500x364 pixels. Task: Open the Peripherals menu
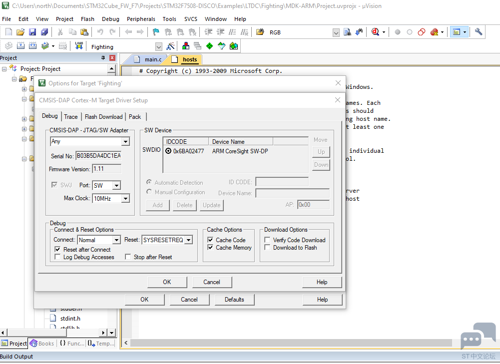coord(141,19)
